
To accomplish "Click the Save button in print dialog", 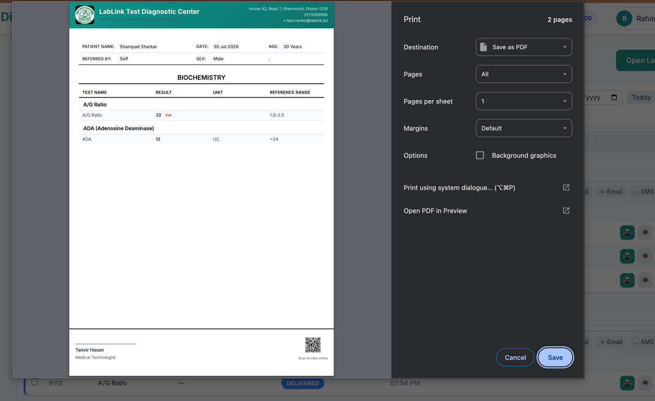I will click(x=555, y=357).
